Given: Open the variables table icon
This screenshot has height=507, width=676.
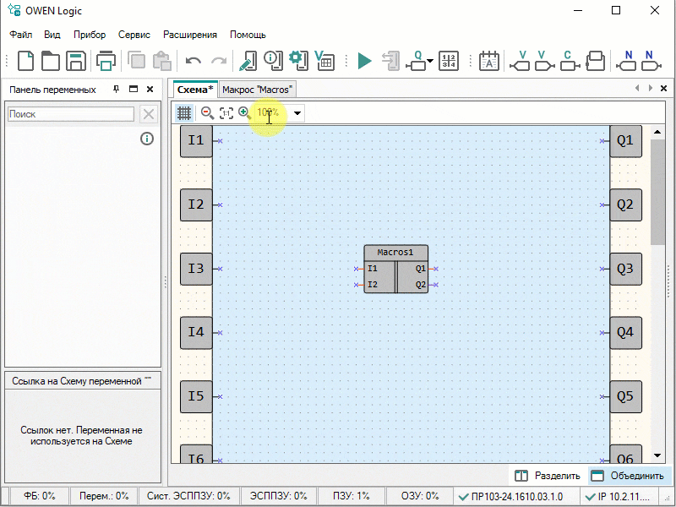Looking at the screenshot, I should click(324, 61).
